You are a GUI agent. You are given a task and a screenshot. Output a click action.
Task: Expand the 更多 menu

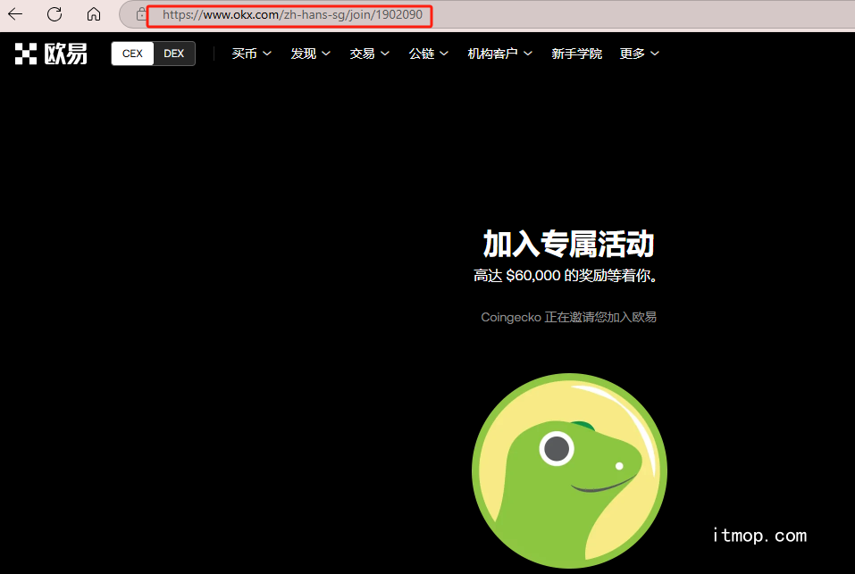coord(640,54)
